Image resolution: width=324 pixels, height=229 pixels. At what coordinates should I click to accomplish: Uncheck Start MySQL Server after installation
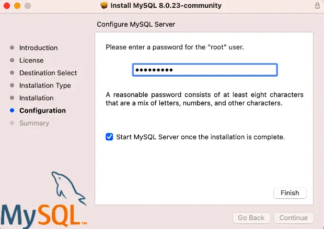(x=109, y=137)
